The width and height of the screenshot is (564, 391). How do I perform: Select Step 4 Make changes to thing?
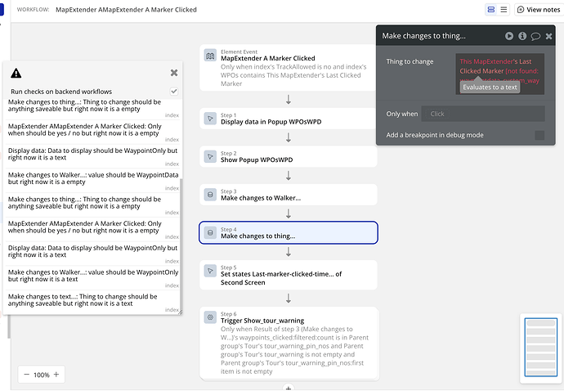click(289, 233)
